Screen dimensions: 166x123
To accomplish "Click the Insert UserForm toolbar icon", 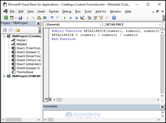I will 12,18.
